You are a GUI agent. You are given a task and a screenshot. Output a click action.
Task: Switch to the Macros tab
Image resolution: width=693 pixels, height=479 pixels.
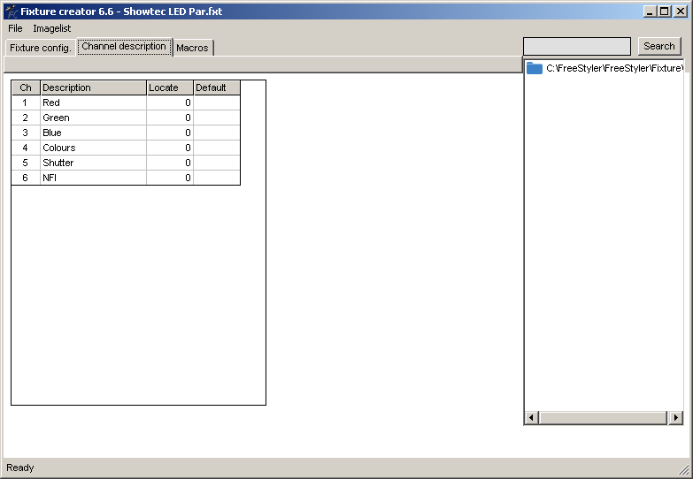[x=192, y=48]
